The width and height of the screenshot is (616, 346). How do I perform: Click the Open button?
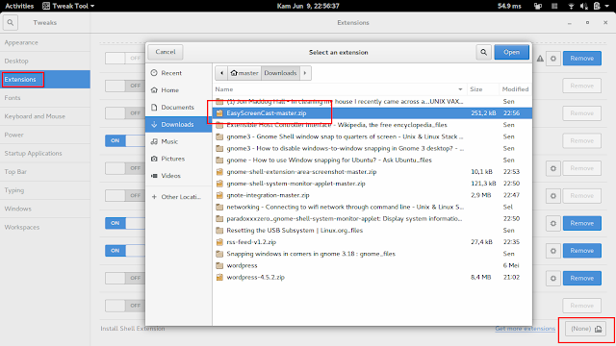(x=511, y=52)
